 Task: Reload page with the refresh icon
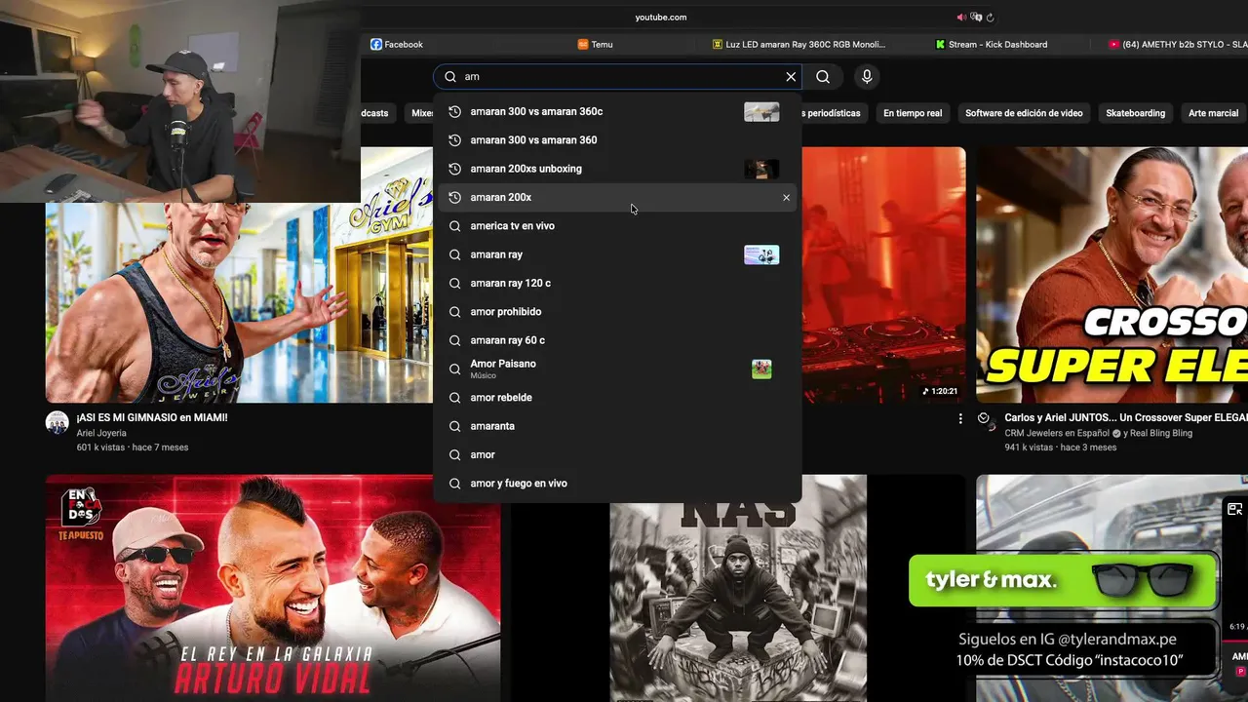(x=990, y=17)
